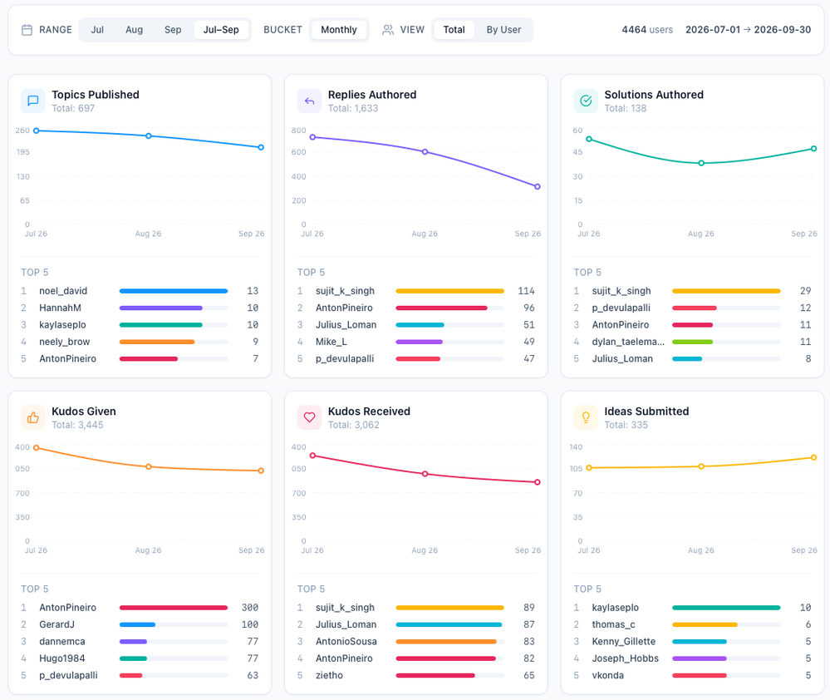The image size is (830, 700).
Task: Select the Aug range option
Action: point(134,30)
